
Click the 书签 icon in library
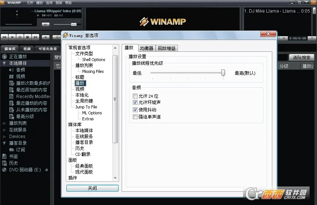(4, 156)
